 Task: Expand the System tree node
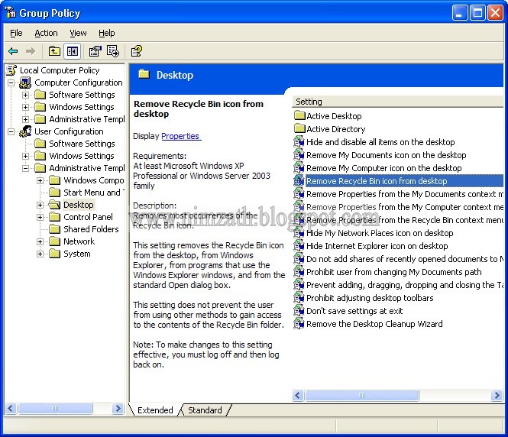click(x=40, y=254)
